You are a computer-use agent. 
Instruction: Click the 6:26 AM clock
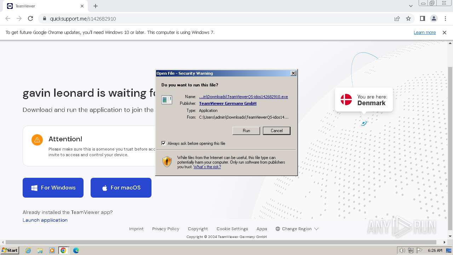click(435, 250)
